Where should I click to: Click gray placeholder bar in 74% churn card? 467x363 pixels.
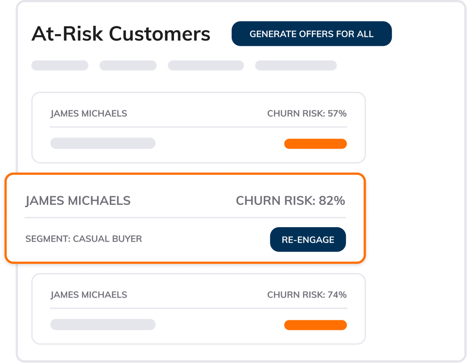(x=103, y=324)
